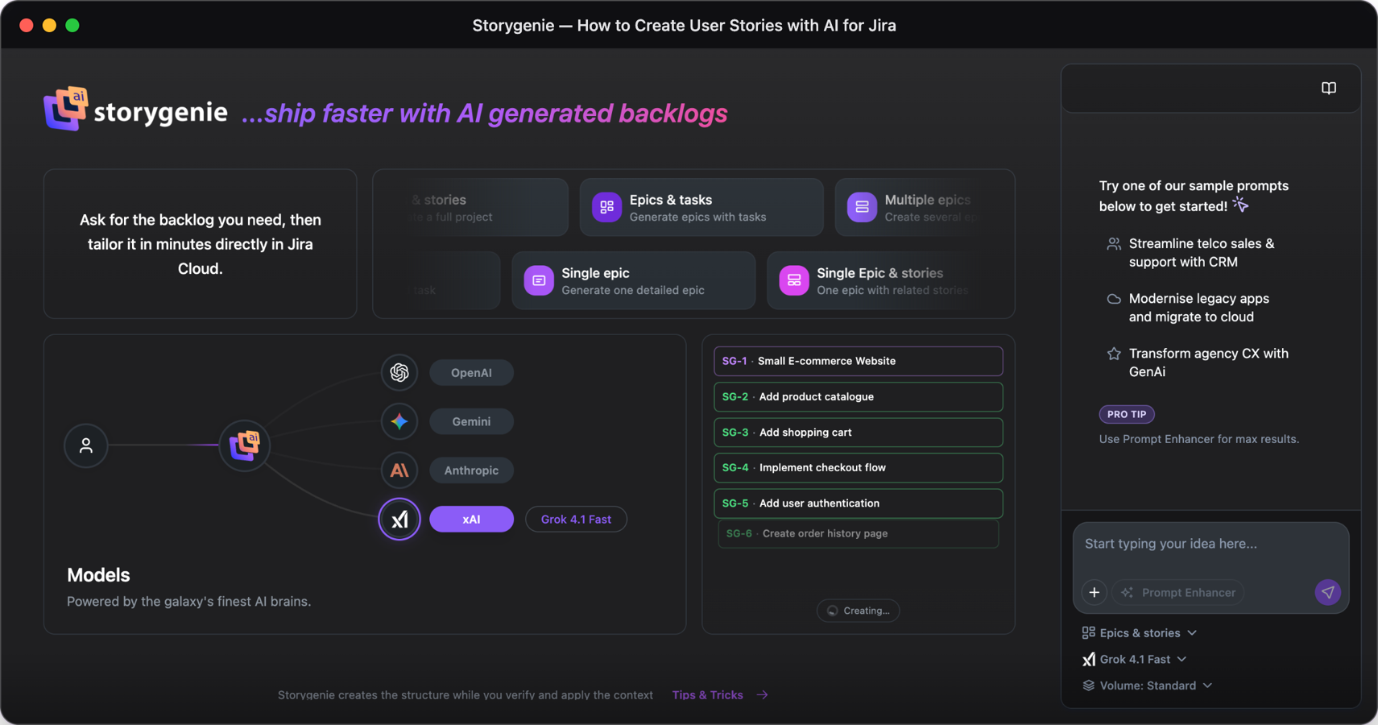The image size is (1378, 725).
Task: Click the plus attachment icon near Prompt Enhancer
Action: (x=1094, y=592)
